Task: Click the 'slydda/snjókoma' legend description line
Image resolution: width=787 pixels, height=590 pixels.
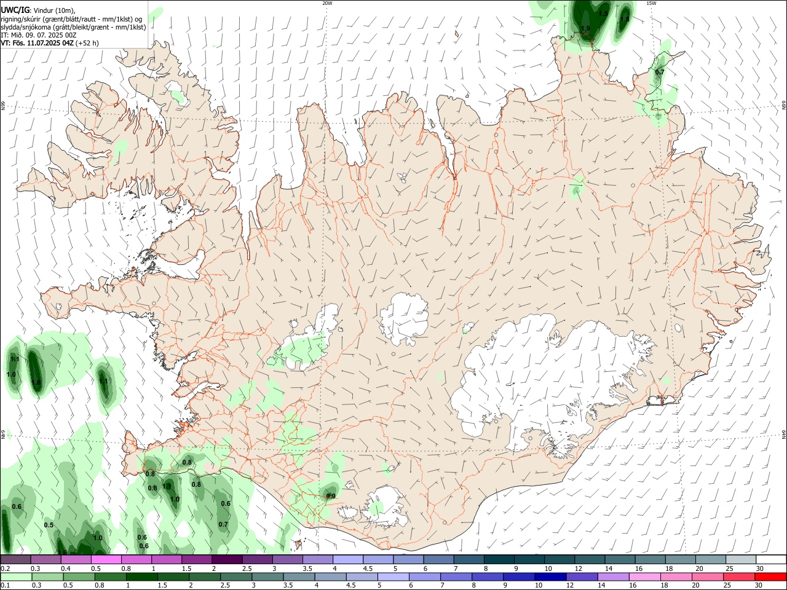Action: [x=73, y=27]
